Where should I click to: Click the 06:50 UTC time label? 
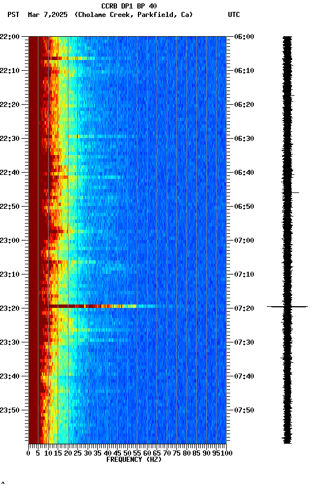click(244, 207)
